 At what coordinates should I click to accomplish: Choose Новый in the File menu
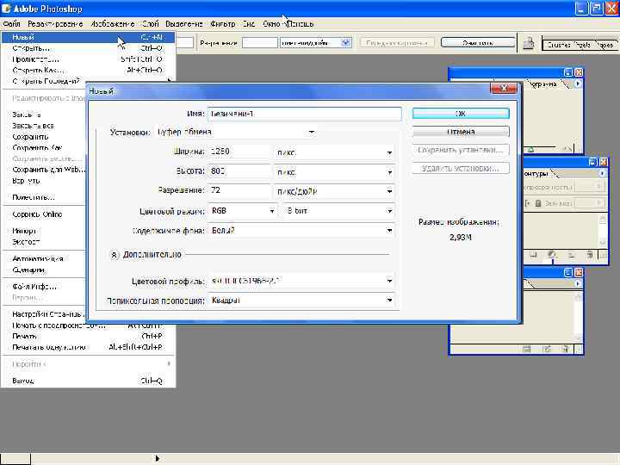(x=87, y=37)
